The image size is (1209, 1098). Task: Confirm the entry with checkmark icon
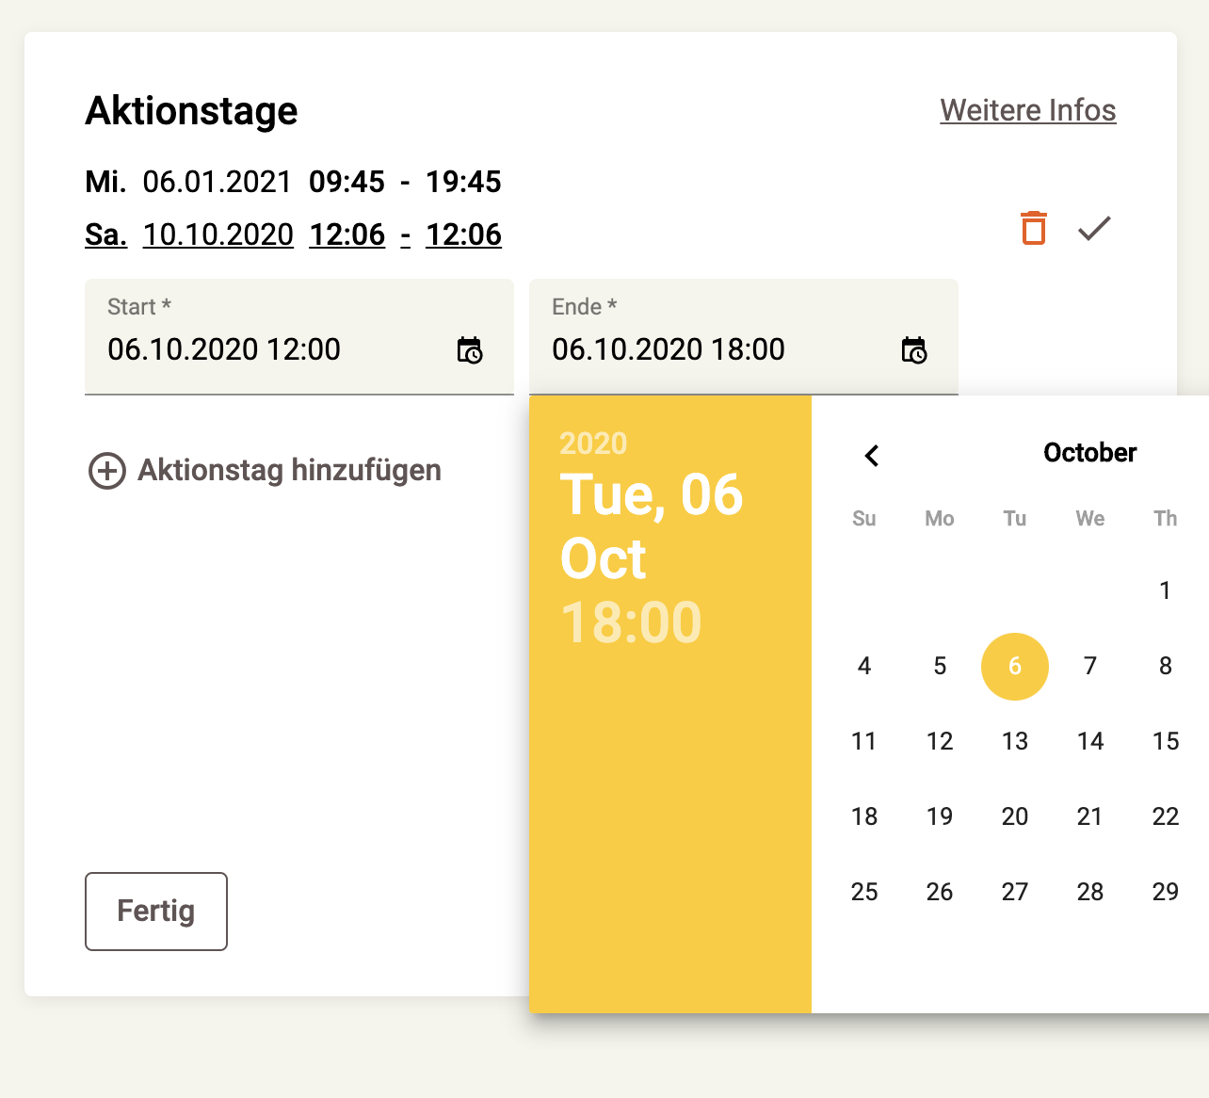[x=1094, y=228]
